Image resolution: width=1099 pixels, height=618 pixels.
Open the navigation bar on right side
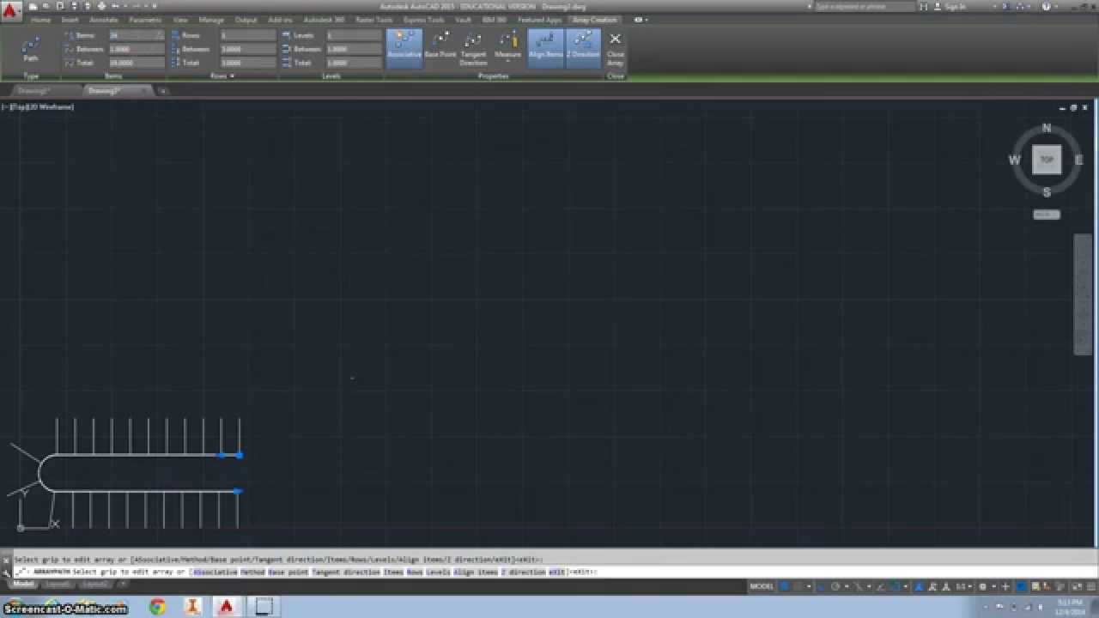click(x=1083, y=294)
